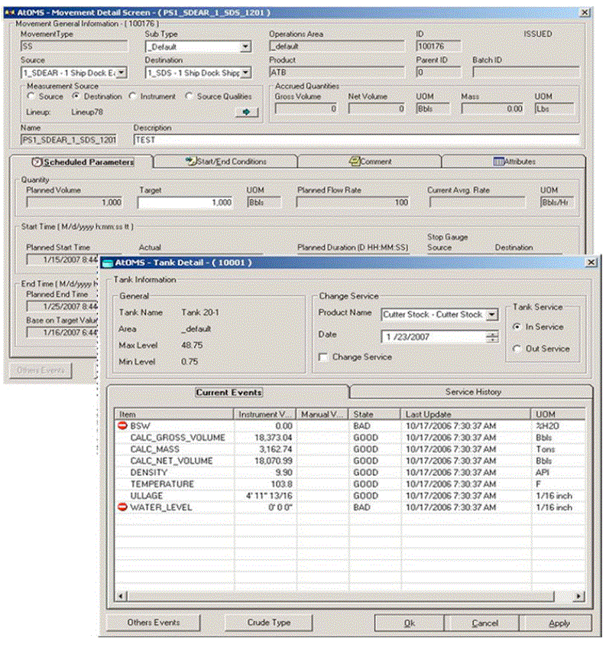The width and height of the screenshot is (606, 645).
Task: Select the CALC_GROSS_VOLUME row
Action: (350, 437)
